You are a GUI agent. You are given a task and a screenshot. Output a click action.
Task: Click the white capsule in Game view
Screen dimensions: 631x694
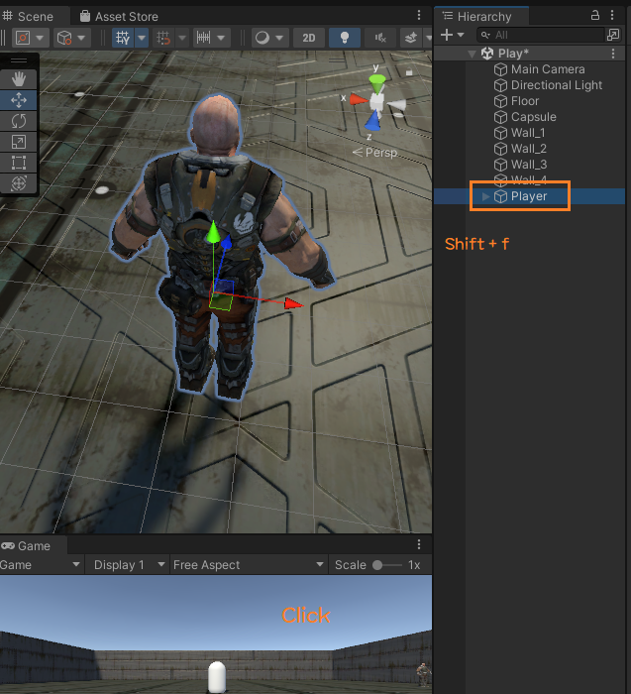(x=217, y=677)
